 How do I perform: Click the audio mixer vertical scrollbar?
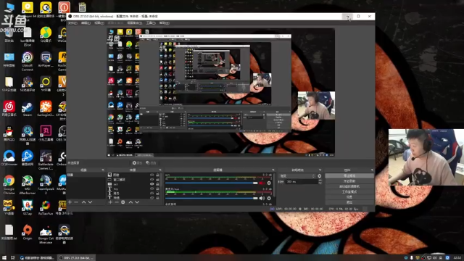(275, 185)
